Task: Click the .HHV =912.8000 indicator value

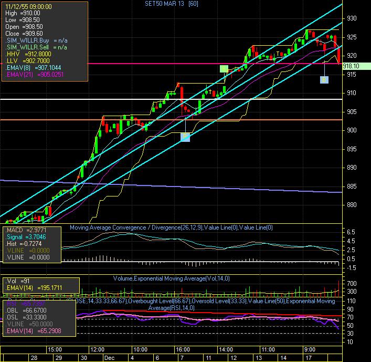Action: (28, 54)
